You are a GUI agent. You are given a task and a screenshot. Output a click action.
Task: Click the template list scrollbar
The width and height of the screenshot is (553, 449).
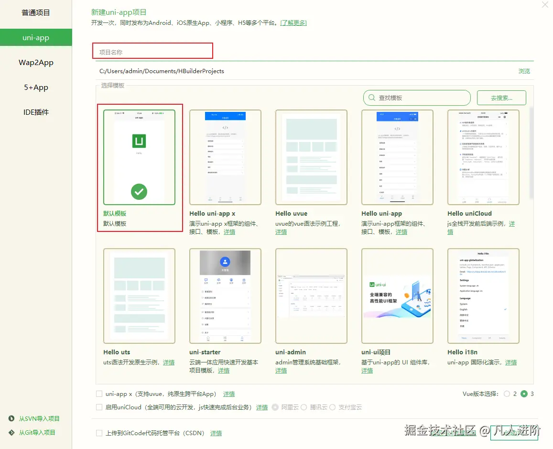(x=531, y=153)
